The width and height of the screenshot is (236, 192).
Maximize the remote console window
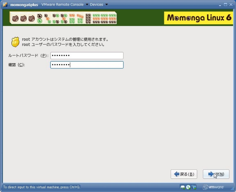tap(225, 5)
